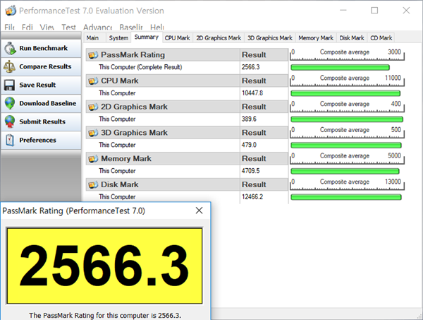Click the Submit Results globe icon
The image size is (423, 320).
tap(10, 122)
